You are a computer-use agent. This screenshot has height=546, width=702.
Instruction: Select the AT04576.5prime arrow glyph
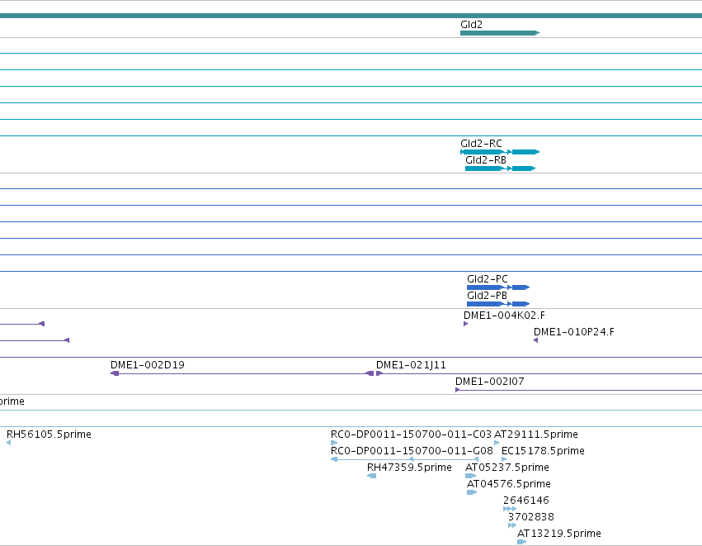click(472, 492)
